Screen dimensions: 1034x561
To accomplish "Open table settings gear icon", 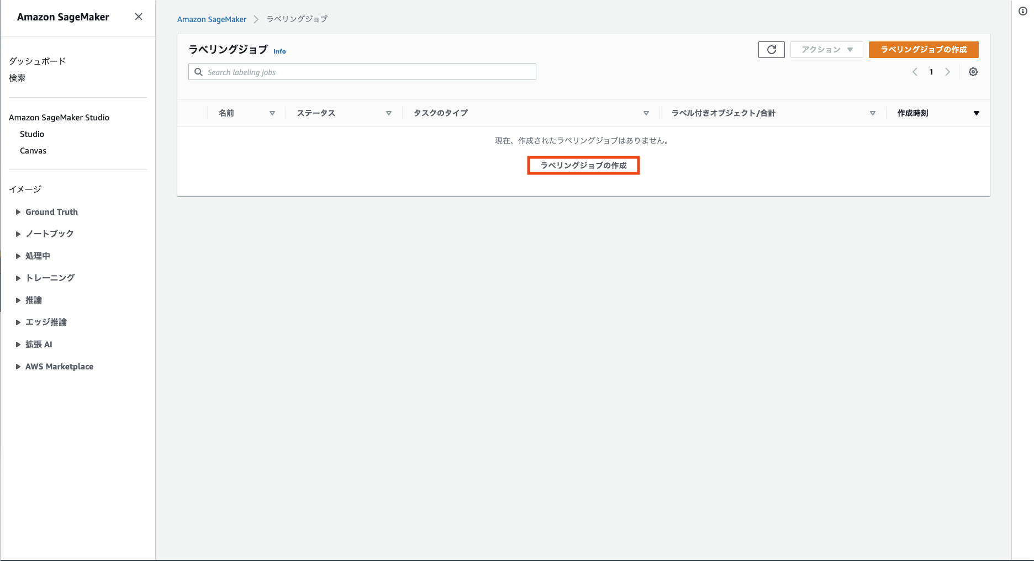I will click(x=973, y=72).
